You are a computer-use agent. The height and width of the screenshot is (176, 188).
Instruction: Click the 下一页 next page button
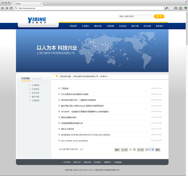(x=140, y=150)
